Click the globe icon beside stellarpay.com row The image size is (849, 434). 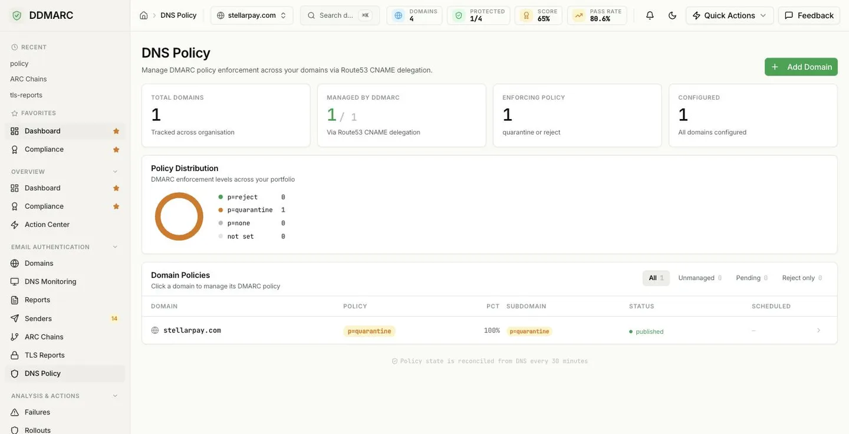155,330
